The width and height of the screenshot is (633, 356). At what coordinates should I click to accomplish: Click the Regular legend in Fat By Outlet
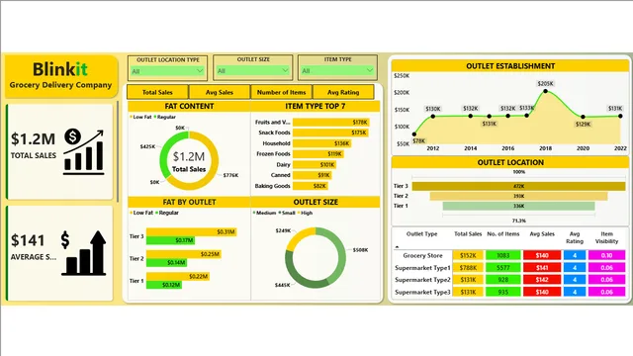click(167, 213)
